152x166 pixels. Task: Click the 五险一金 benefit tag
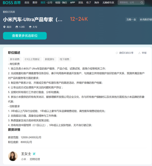pyautogui.click(x=131, y=20)
